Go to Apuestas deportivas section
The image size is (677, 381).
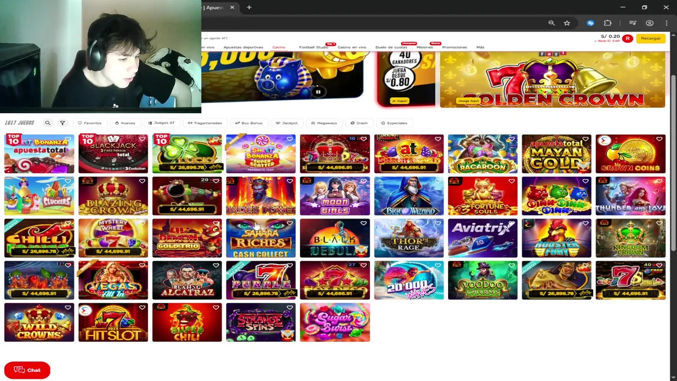point(243,47)
